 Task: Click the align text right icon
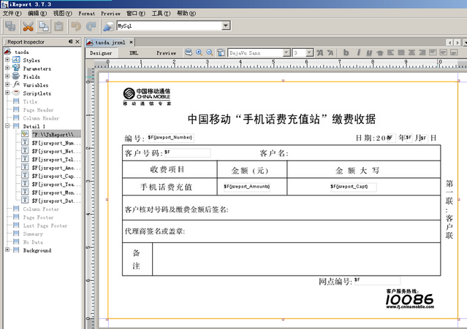[422, 53]
